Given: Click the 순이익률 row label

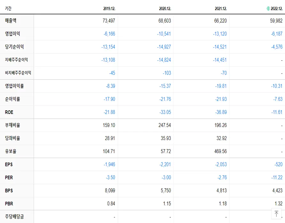Looking at the screenshot, I should tap(12, 99).
